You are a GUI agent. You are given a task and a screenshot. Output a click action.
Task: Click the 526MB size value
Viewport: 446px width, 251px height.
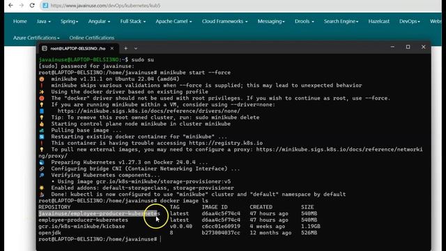coord(309,233)
